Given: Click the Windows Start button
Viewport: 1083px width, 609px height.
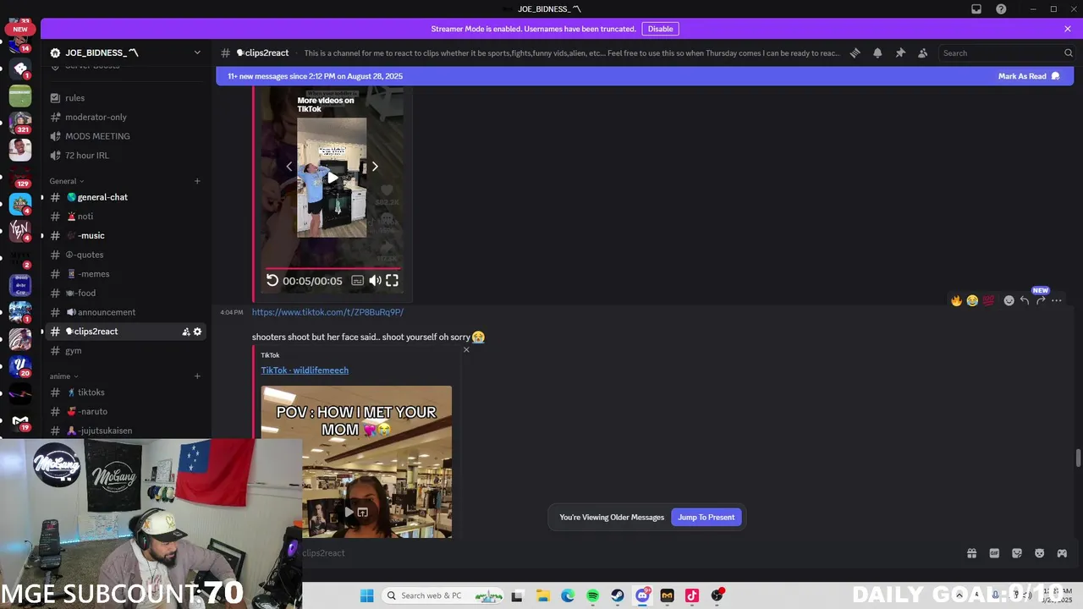Looking at the screenshot, I should click(x=366, y=595).
